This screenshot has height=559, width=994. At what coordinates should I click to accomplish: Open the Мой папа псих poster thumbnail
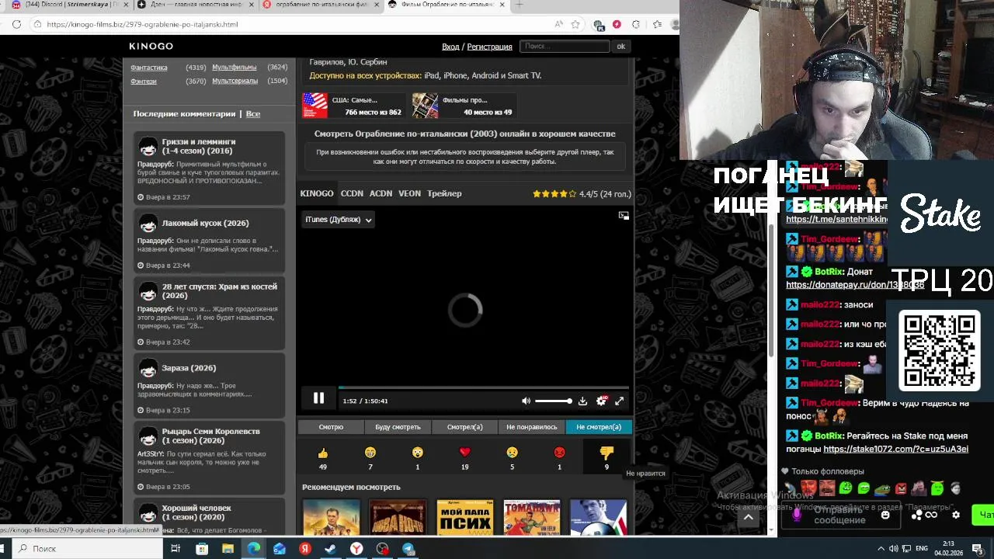(x=464, y=517)
